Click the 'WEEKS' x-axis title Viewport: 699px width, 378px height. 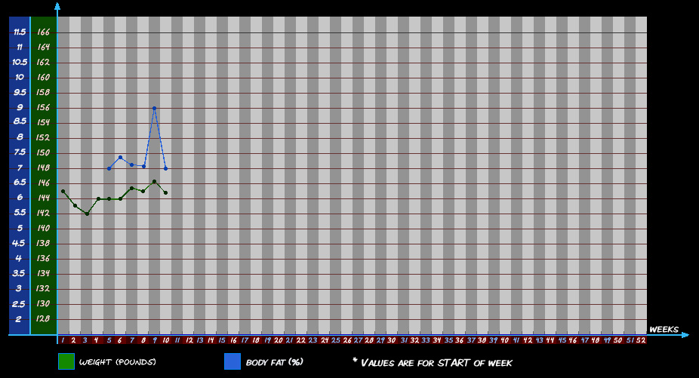click(x=664, y=330)
